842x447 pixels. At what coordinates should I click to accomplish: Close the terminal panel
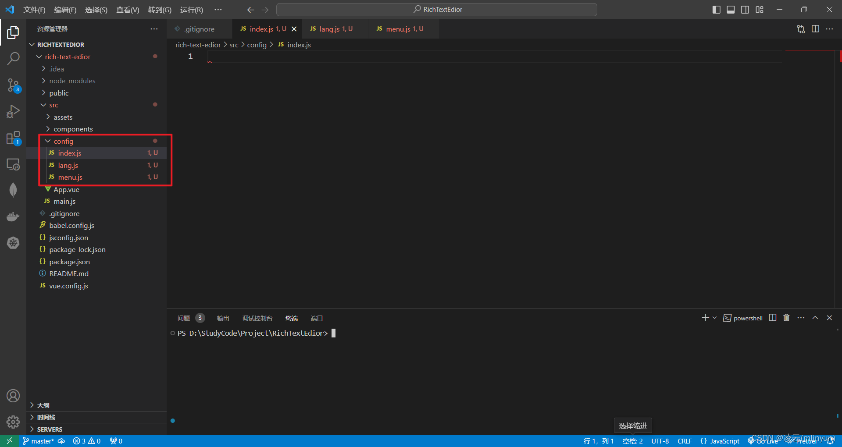coord(829,318)
